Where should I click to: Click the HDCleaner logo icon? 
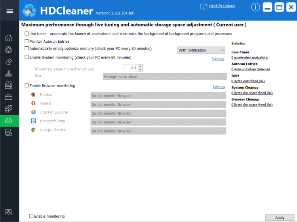[29, 11]
